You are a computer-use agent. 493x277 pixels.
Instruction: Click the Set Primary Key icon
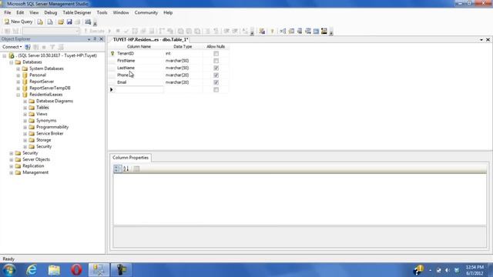coord(272,31)
